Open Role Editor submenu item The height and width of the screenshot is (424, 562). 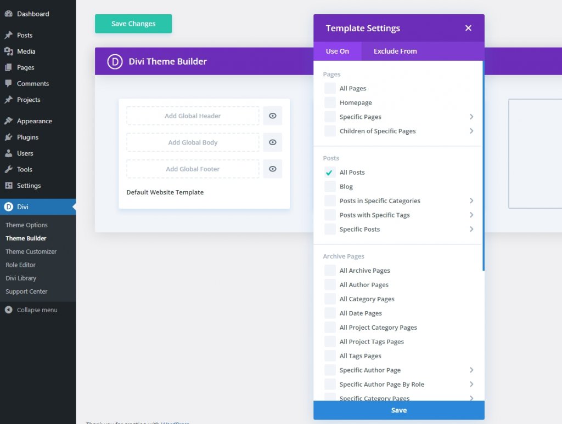point(20,265)
